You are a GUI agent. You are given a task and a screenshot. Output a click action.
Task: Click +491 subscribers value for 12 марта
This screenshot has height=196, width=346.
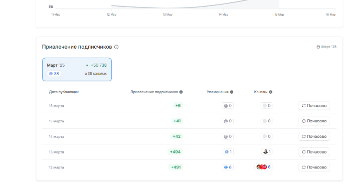(x=176, y=167)
